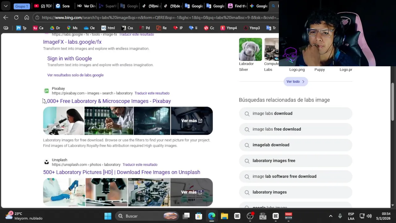This screenshot has width=396, height=223.
Task: Search image lab software free download
Action: (295, 177)
